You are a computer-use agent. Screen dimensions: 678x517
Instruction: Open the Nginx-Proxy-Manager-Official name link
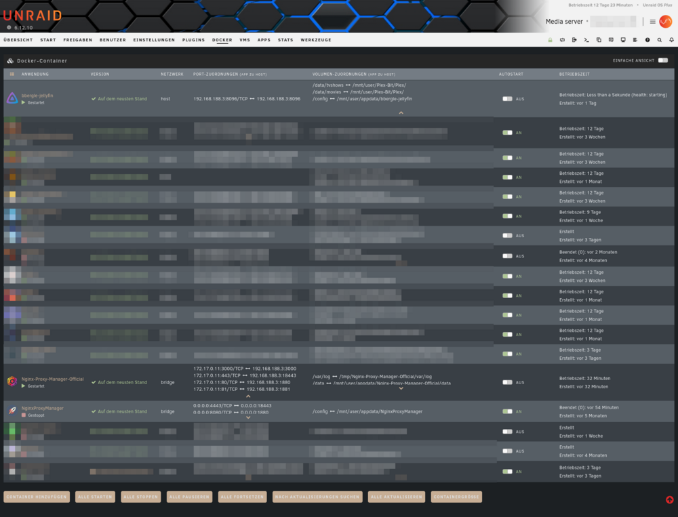[52, 379]
